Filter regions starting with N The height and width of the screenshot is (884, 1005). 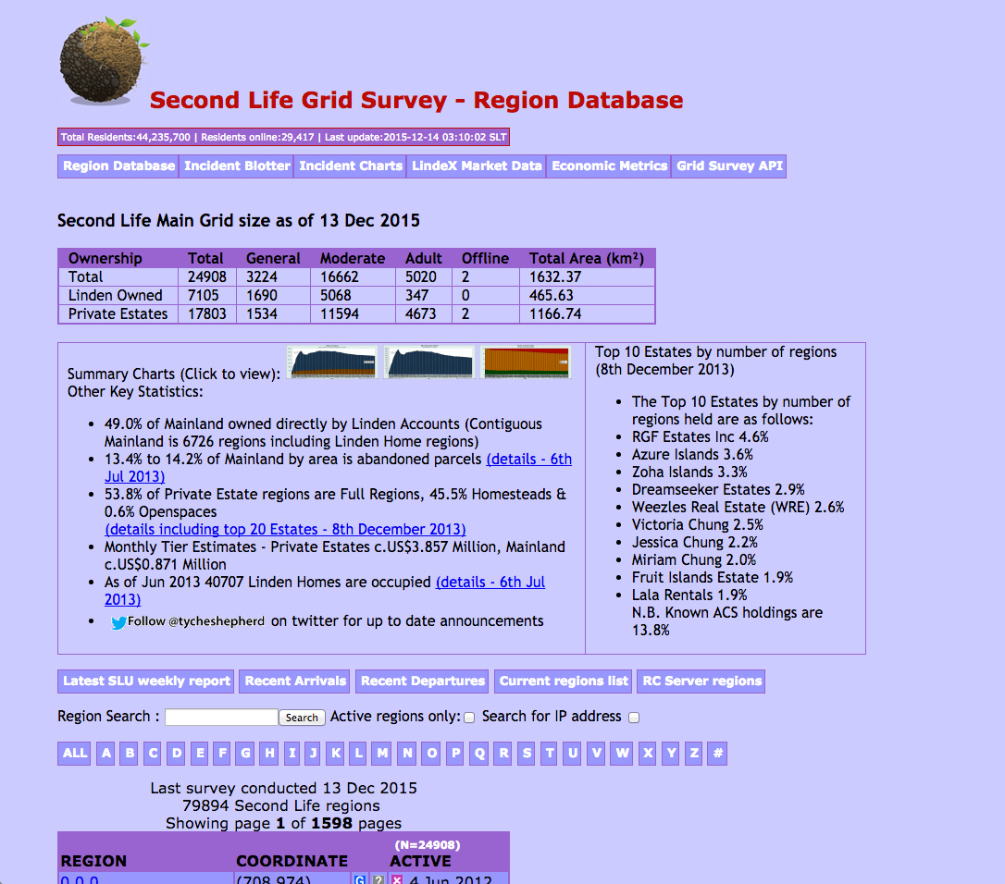point(407,754)
